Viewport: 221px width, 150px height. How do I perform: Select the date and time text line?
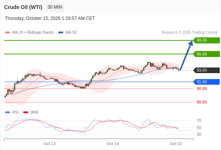point(50,18)
